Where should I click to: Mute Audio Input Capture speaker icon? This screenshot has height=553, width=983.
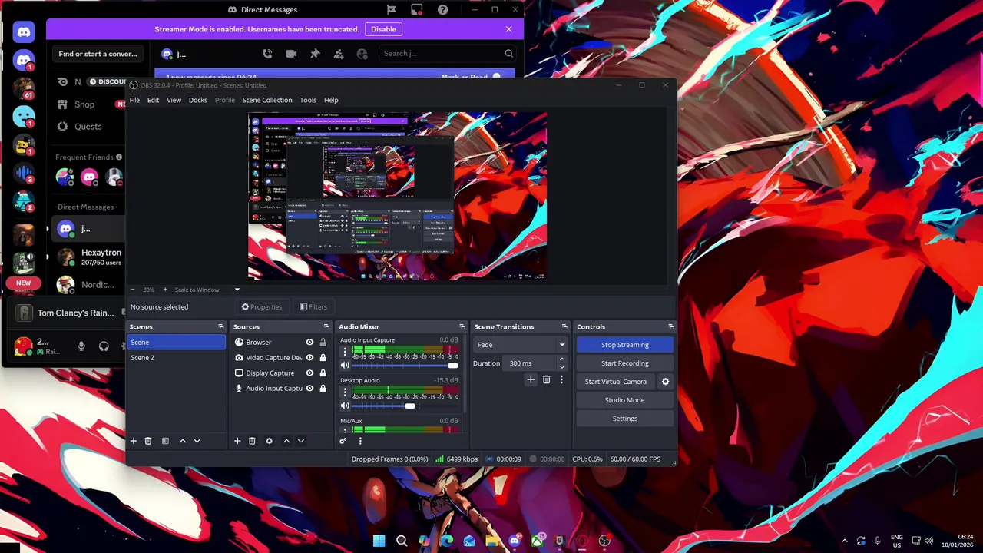tap(345, 366)
